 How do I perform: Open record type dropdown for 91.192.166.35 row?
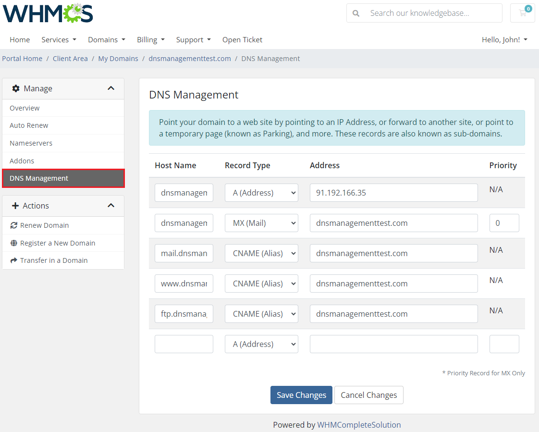pyautogui.click(x=262, y=193)
